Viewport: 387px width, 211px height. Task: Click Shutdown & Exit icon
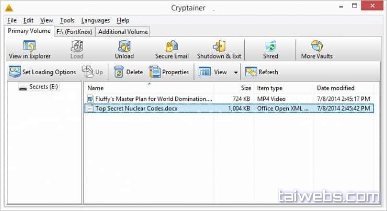point(219,47)
